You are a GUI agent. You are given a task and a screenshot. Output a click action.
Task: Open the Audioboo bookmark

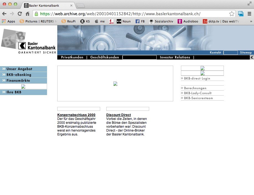click(188, 21)
